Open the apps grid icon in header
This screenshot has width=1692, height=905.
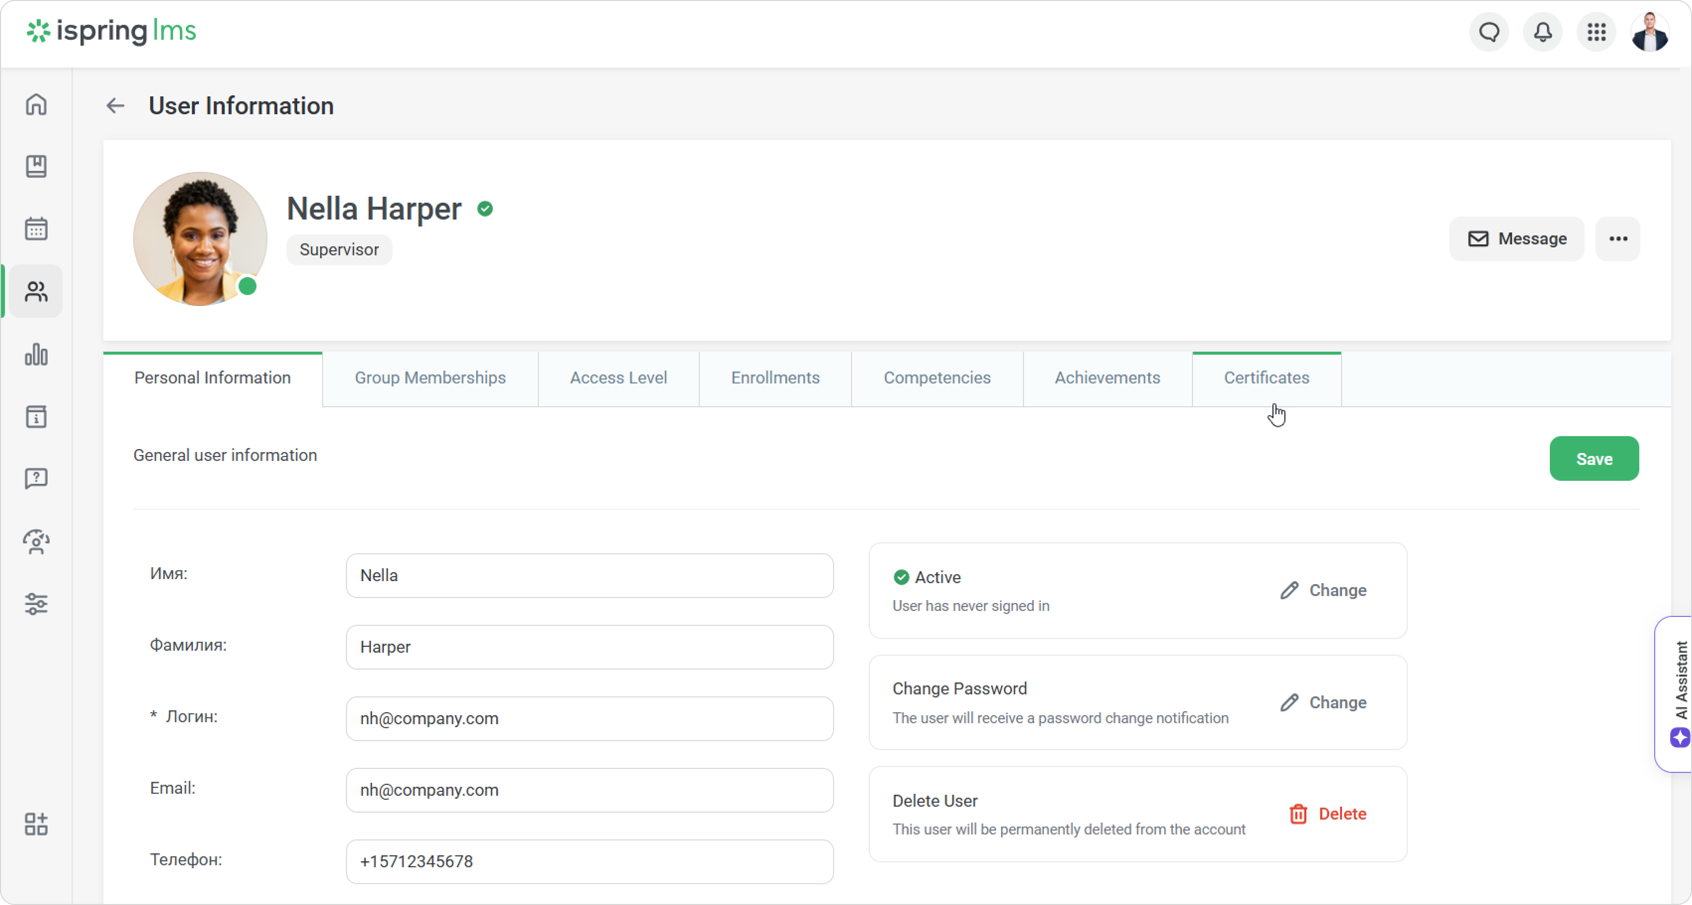pos(1596,31)
